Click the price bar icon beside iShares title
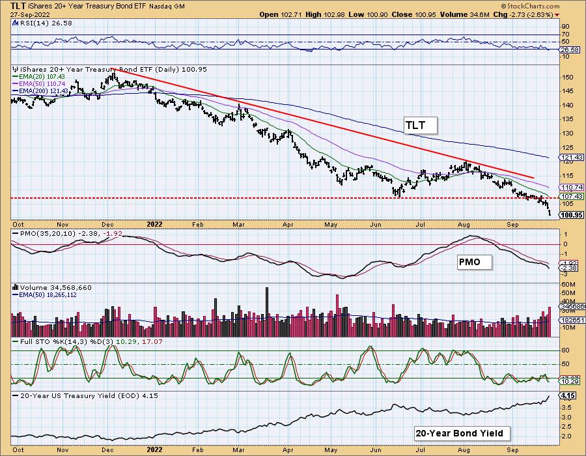 coord(16,69)
